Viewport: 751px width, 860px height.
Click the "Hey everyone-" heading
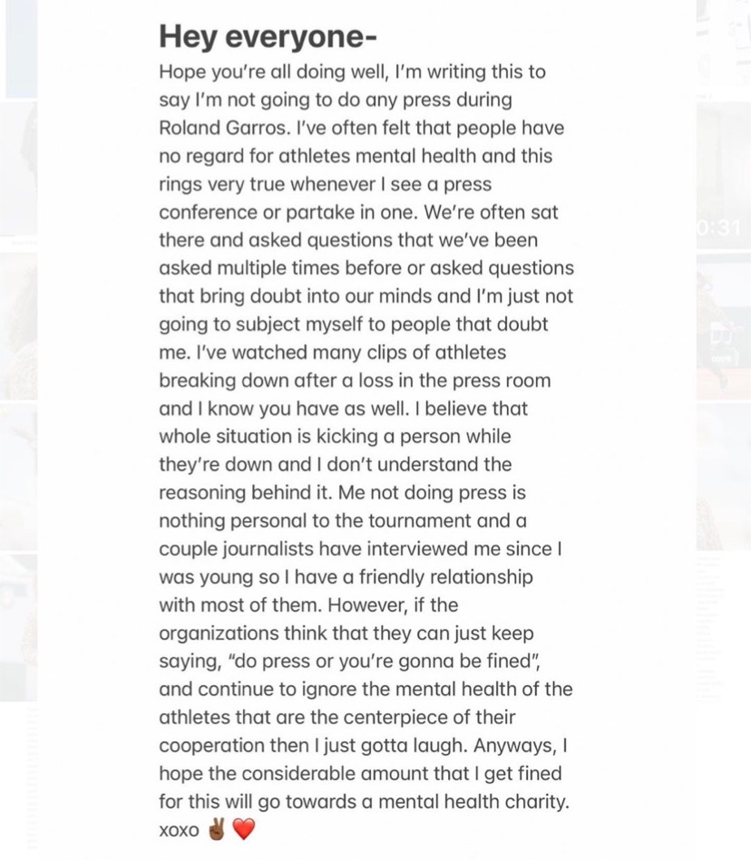[268, 37]
